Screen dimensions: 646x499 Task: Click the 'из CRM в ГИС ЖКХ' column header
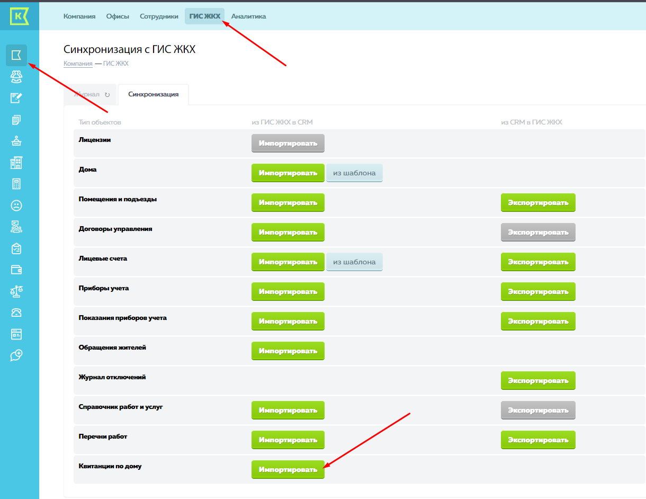coord(532,122)
